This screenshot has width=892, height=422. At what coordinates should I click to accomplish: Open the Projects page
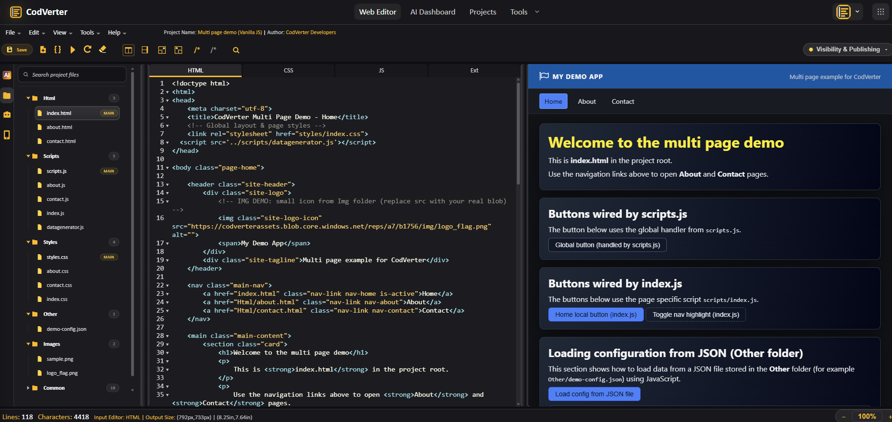(x=483, y=12)
